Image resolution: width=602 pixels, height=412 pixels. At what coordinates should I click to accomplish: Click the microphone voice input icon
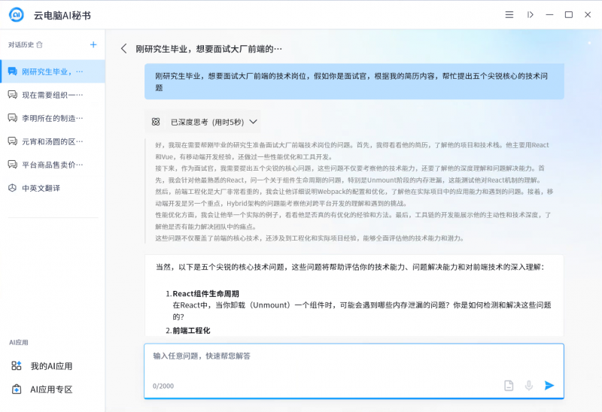[529, 386]
